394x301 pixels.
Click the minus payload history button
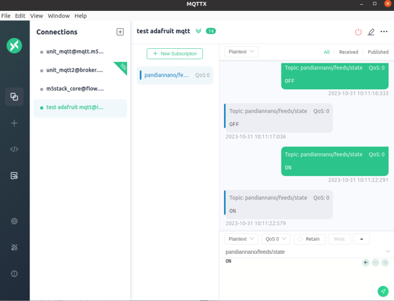(375, 263)
